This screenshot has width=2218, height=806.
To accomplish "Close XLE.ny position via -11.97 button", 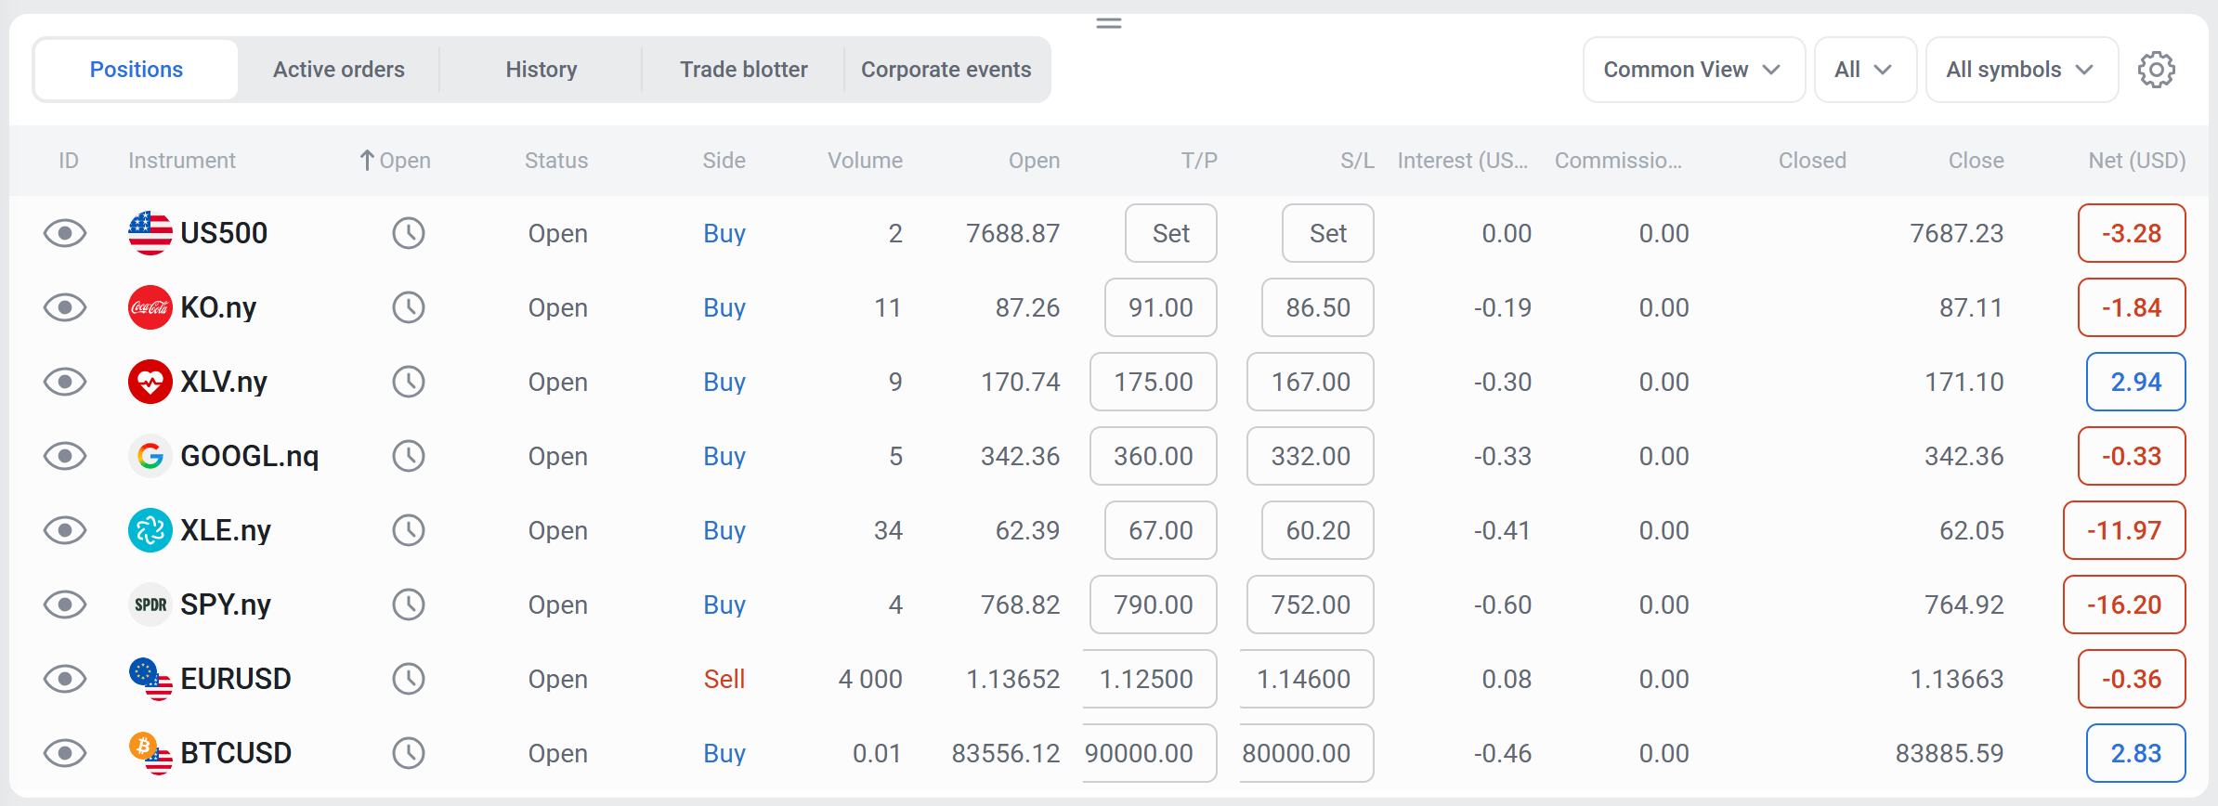I will pyautogui.click(x=2124, y=530).
